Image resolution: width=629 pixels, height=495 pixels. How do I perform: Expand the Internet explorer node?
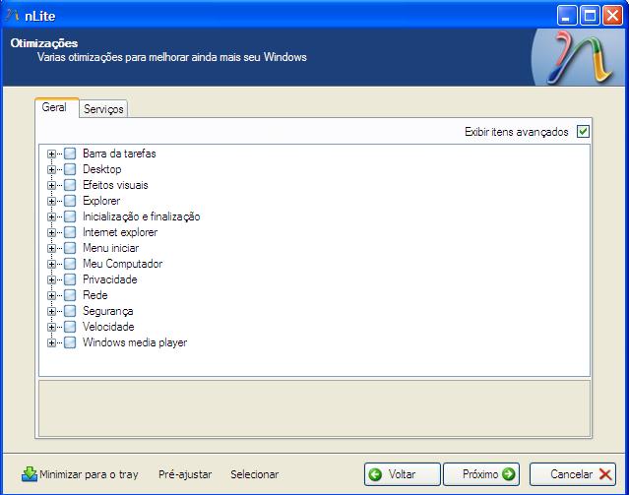[x=51, y=232]
